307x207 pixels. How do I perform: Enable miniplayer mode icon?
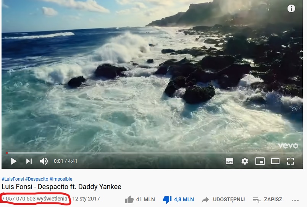260,162
